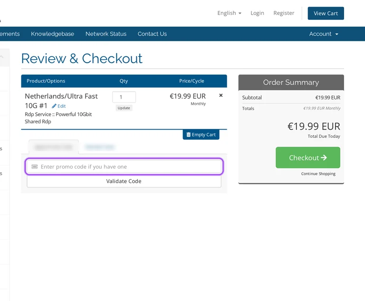365x301 pixels.
Task: Click the View Cart button
Action: coord(326,13)
